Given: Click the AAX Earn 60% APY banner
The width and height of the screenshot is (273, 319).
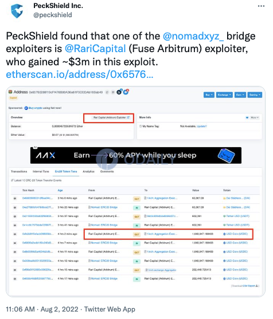Looking at the screenshot, I should (136, 155).
